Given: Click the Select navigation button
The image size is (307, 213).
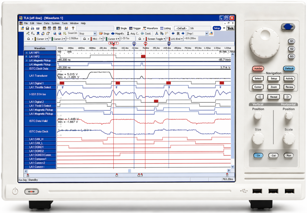Looking at the screenshot, I should point(258,78).
